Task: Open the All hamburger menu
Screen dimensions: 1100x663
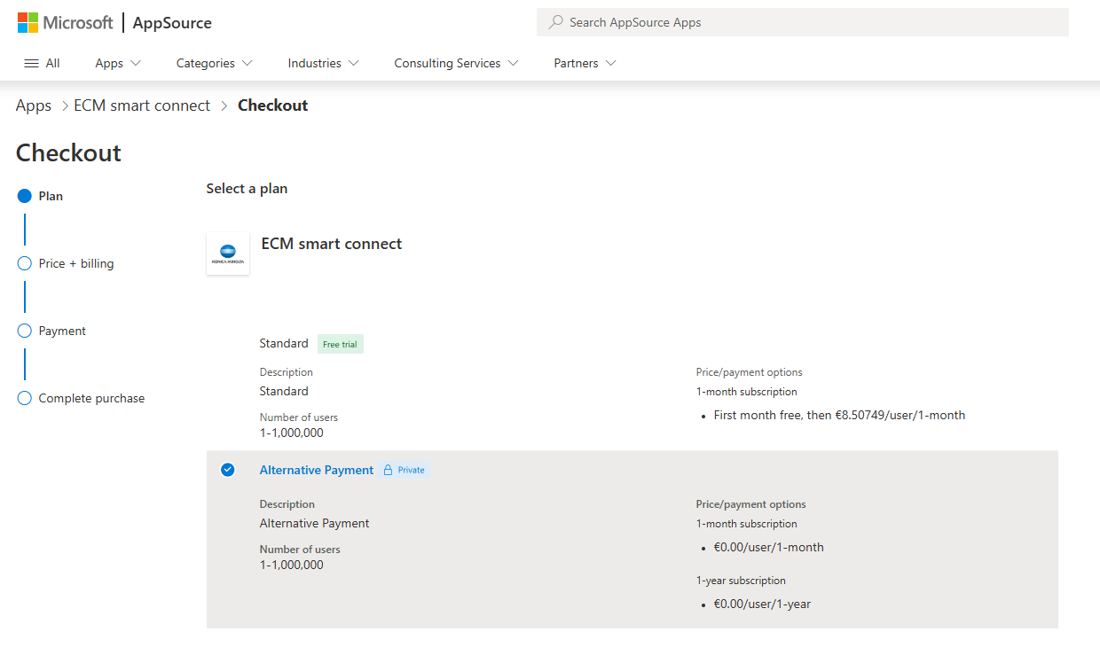Action: click(x=42, y=63)
